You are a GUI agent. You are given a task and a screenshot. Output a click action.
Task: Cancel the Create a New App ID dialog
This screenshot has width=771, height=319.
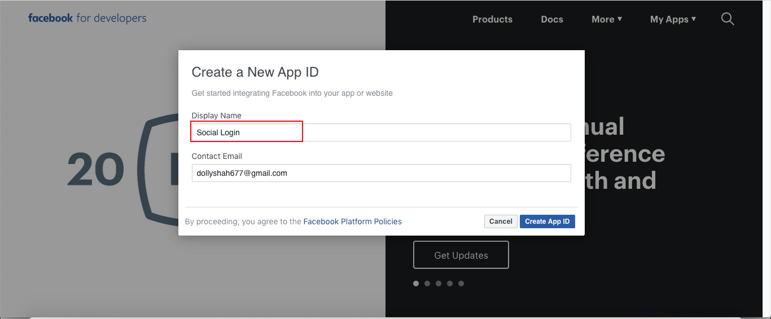click(x=501, y=221)
